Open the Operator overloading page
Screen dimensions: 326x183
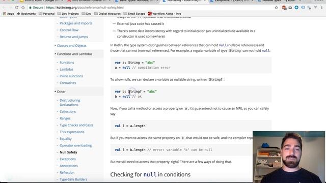coord(75,145)
